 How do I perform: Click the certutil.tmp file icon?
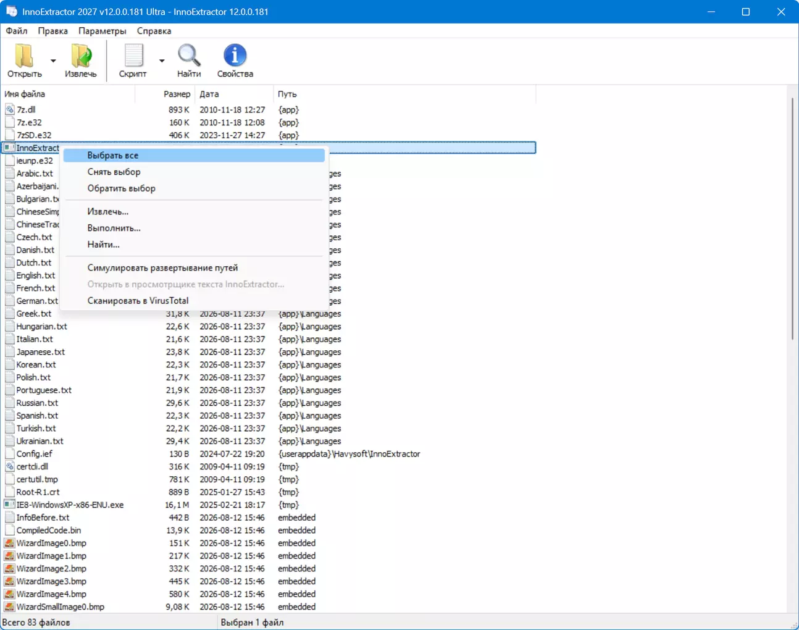point(9,479)
